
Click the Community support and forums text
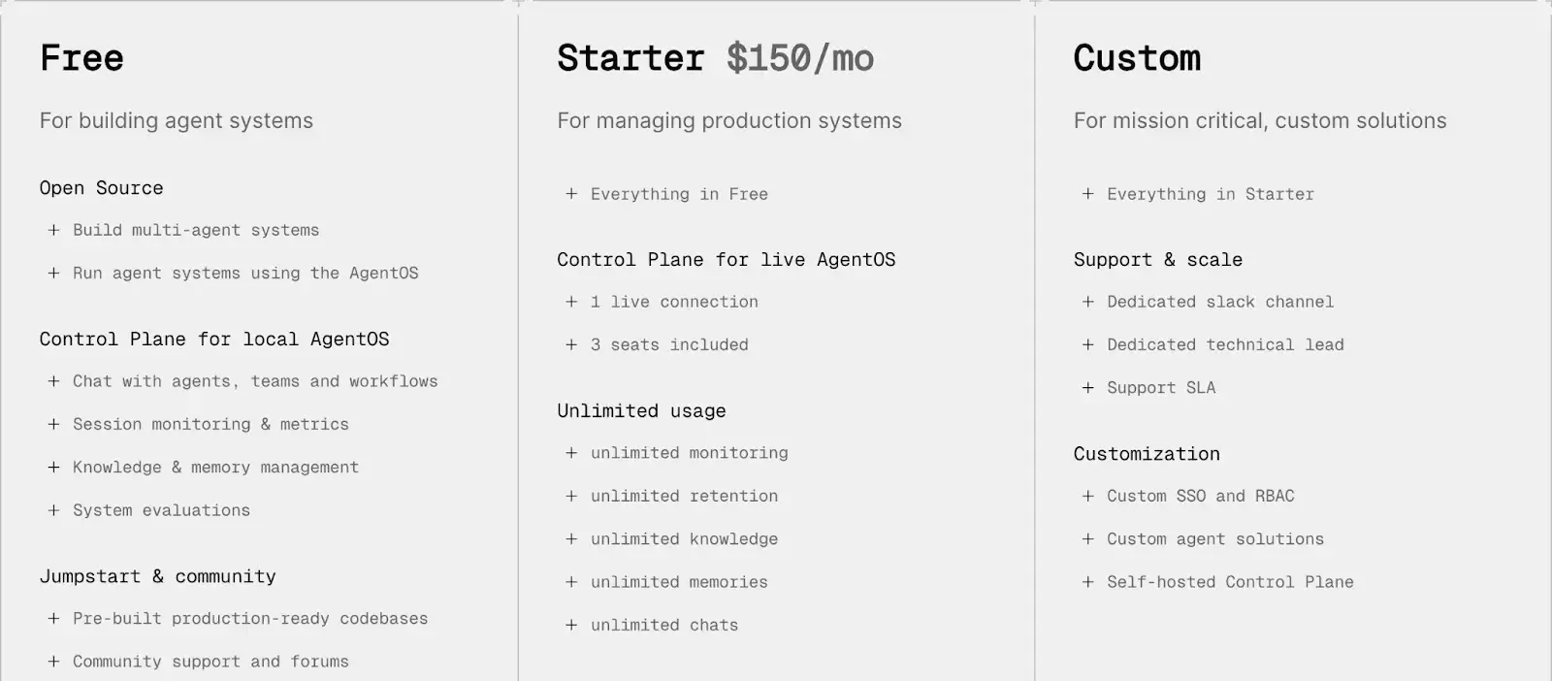(x=210, y=662)
